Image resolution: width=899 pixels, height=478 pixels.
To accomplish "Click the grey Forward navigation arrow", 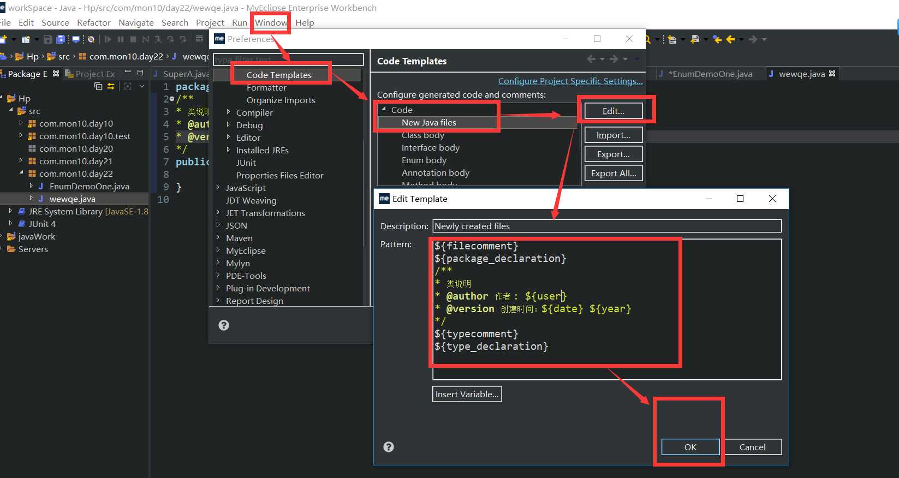I will (x=753, y=39).
